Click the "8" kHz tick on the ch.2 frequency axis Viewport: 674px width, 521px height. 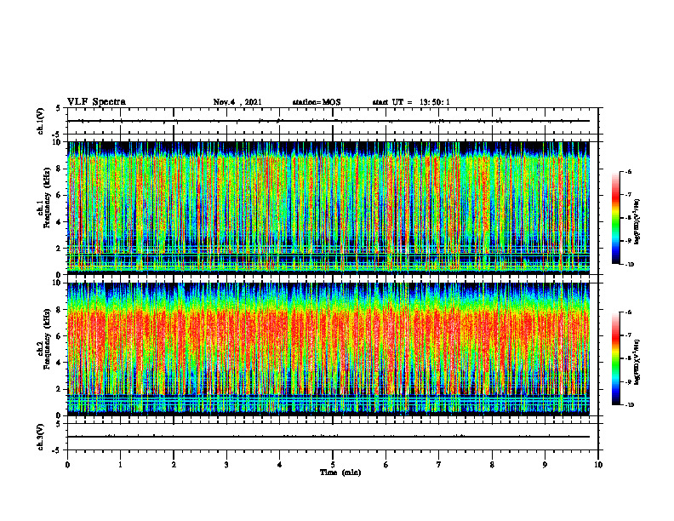click(x=59, y=310)
